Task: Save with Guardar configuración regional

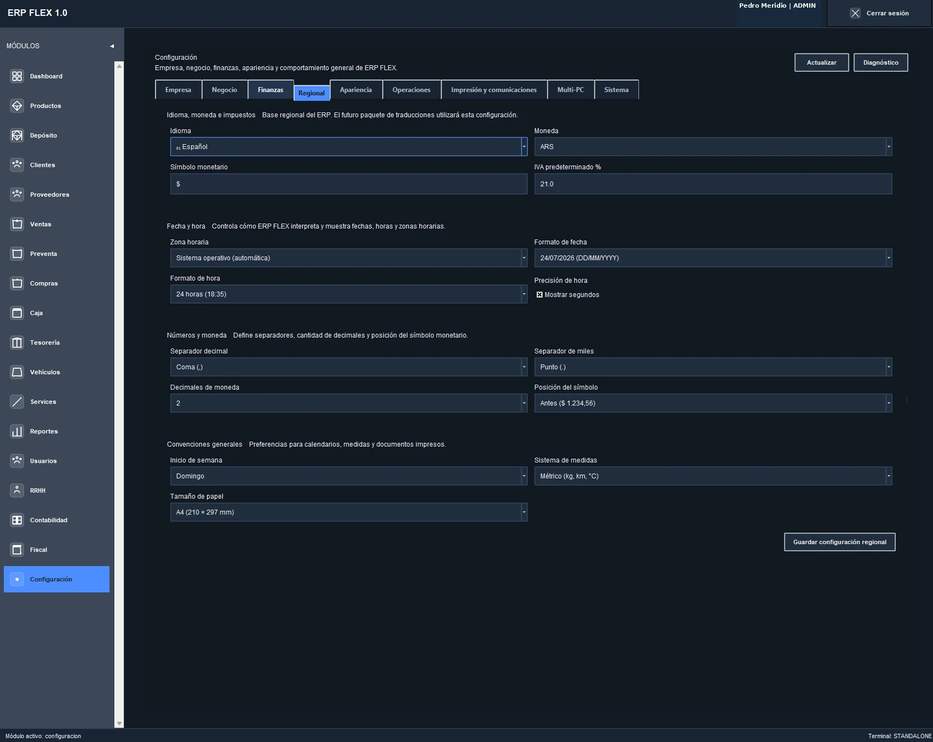Action: tap(839, 542)
